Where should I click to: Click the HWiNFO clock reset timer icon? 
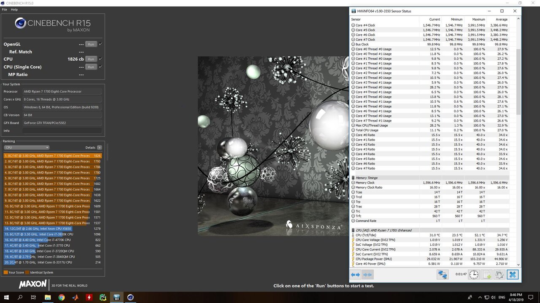click(x=474, y=275)
